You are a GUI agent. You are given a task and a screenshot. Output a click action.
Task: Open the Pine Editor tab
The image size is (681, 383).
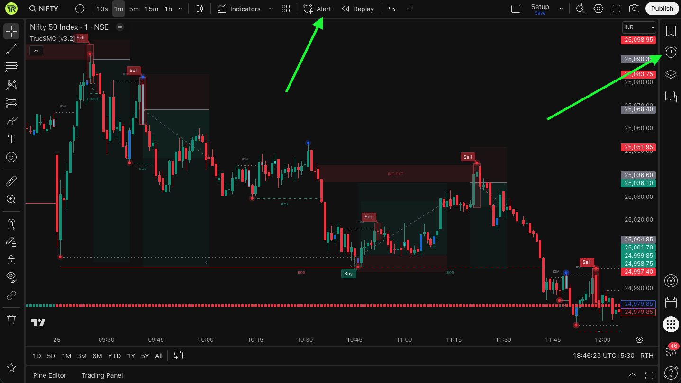50,375
